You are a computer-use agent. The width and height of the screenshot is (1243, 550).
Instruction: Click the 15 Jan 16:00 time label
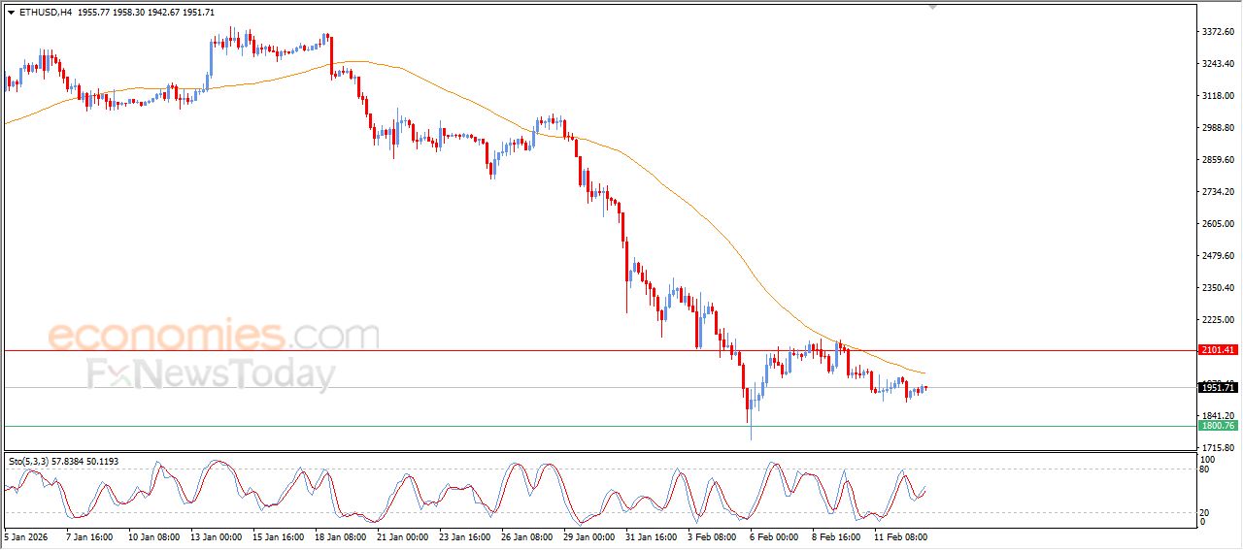coord(278,536)
